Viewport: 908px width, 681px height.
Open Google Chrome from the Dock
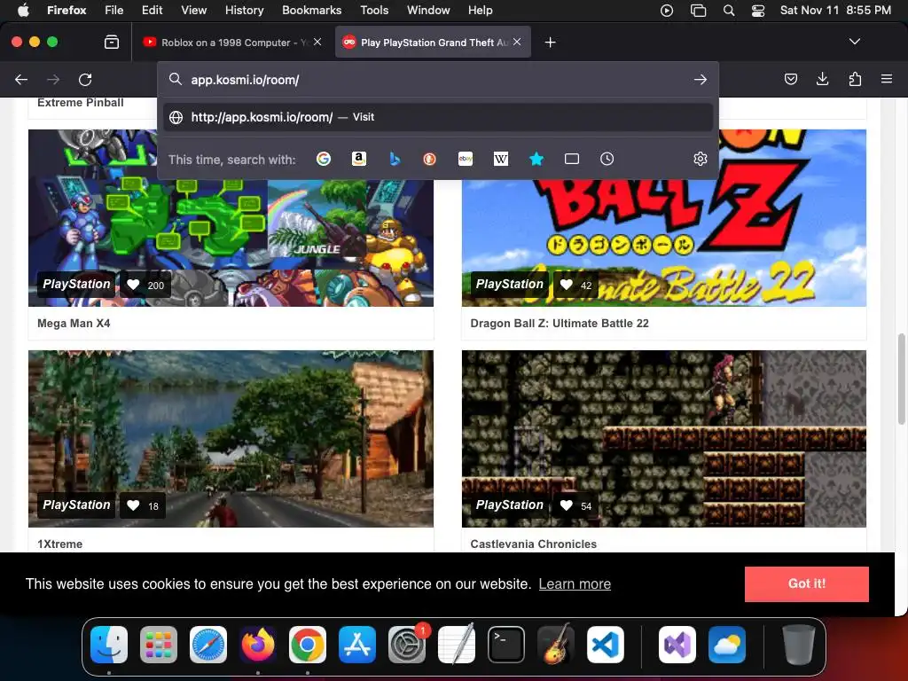308,645
